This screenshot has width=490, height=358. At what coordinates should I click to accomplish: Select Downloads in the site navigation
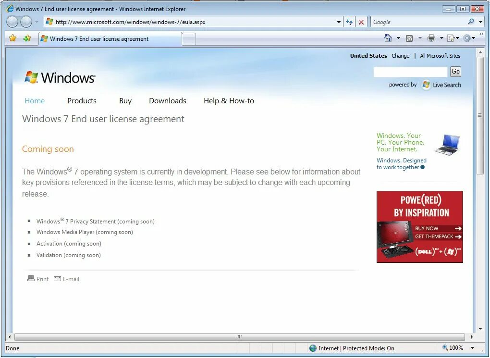tap(167, 101)
